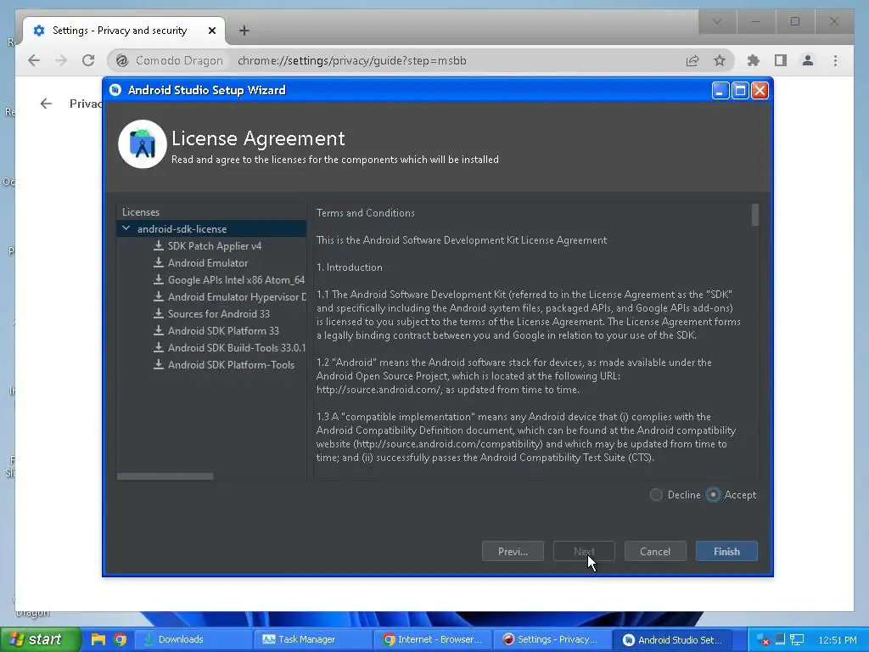Click the Android Studio logo icon
This screenshot has width=869, height=652.
point(143,144)
